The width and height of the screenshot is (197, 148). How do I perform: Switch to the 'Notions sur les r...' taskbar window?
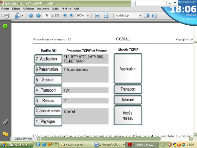tap(75, 145)
